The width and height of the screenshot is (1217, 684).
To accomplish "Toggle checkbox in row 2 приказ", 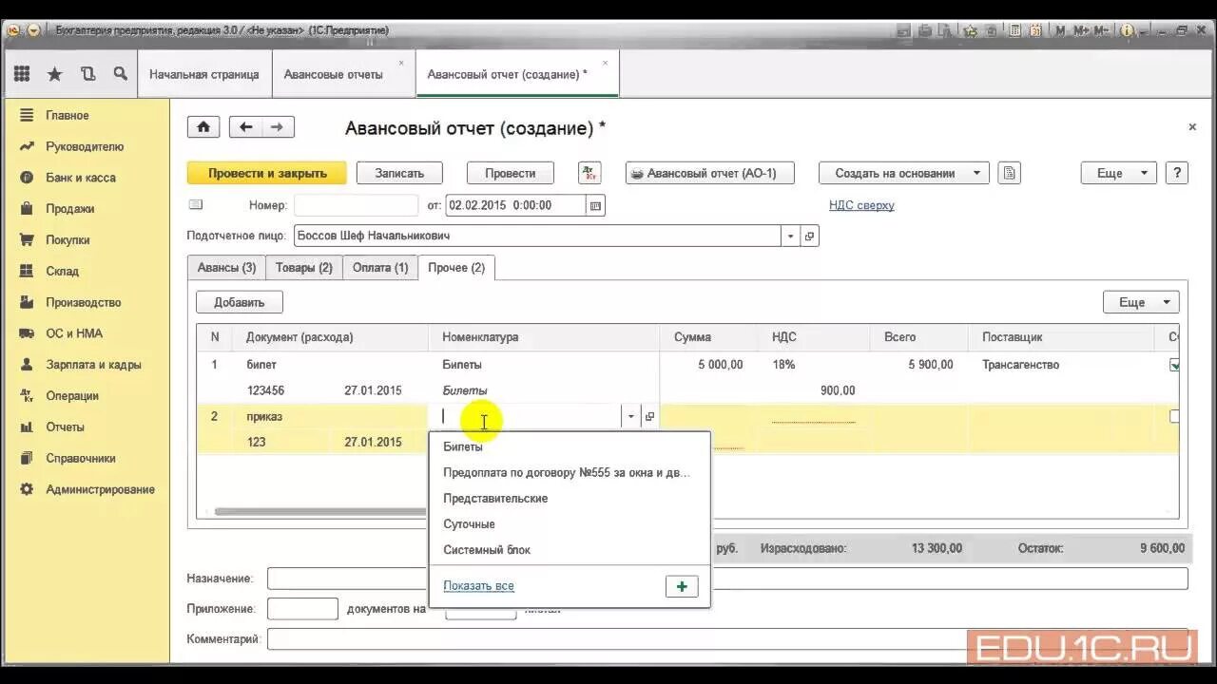I will tap(1175, 416).
